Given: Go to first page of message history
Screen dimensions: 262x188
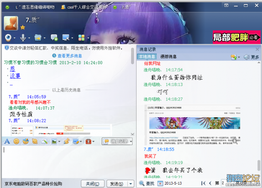Looking at the screenshot, I should 203,184.
